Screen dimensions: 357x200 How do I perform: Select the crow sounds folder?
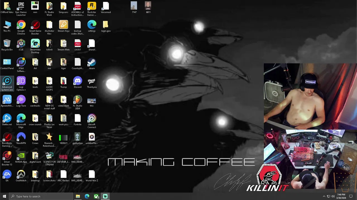click(x=35, y=119)
